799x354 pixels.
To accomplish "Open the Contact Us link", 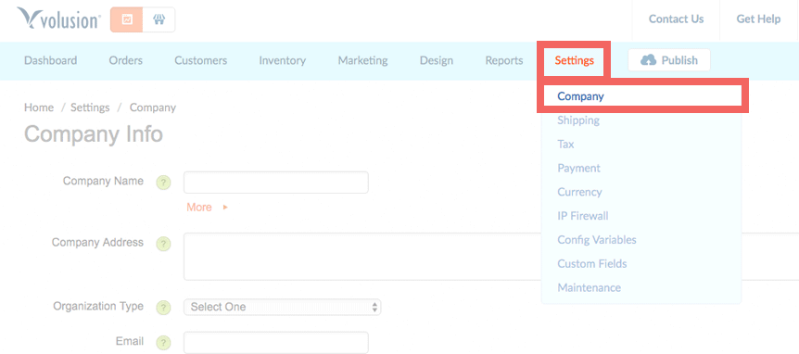I will [x=676, y=19].
